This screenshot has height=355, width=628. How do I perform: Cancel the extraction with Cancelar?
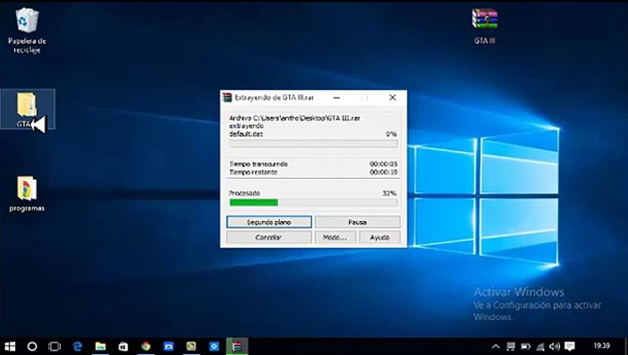(x=269, y=237)
